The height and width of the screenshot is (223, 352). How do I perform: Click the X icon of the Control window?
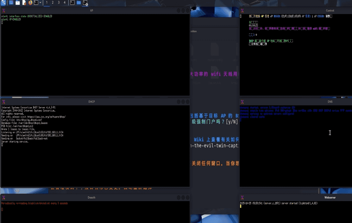tap(242, 11)
